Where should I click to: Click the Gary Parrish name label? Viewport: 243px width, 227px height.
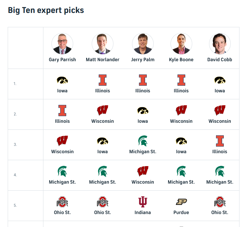pyautogui.click(x=62, y=60)
